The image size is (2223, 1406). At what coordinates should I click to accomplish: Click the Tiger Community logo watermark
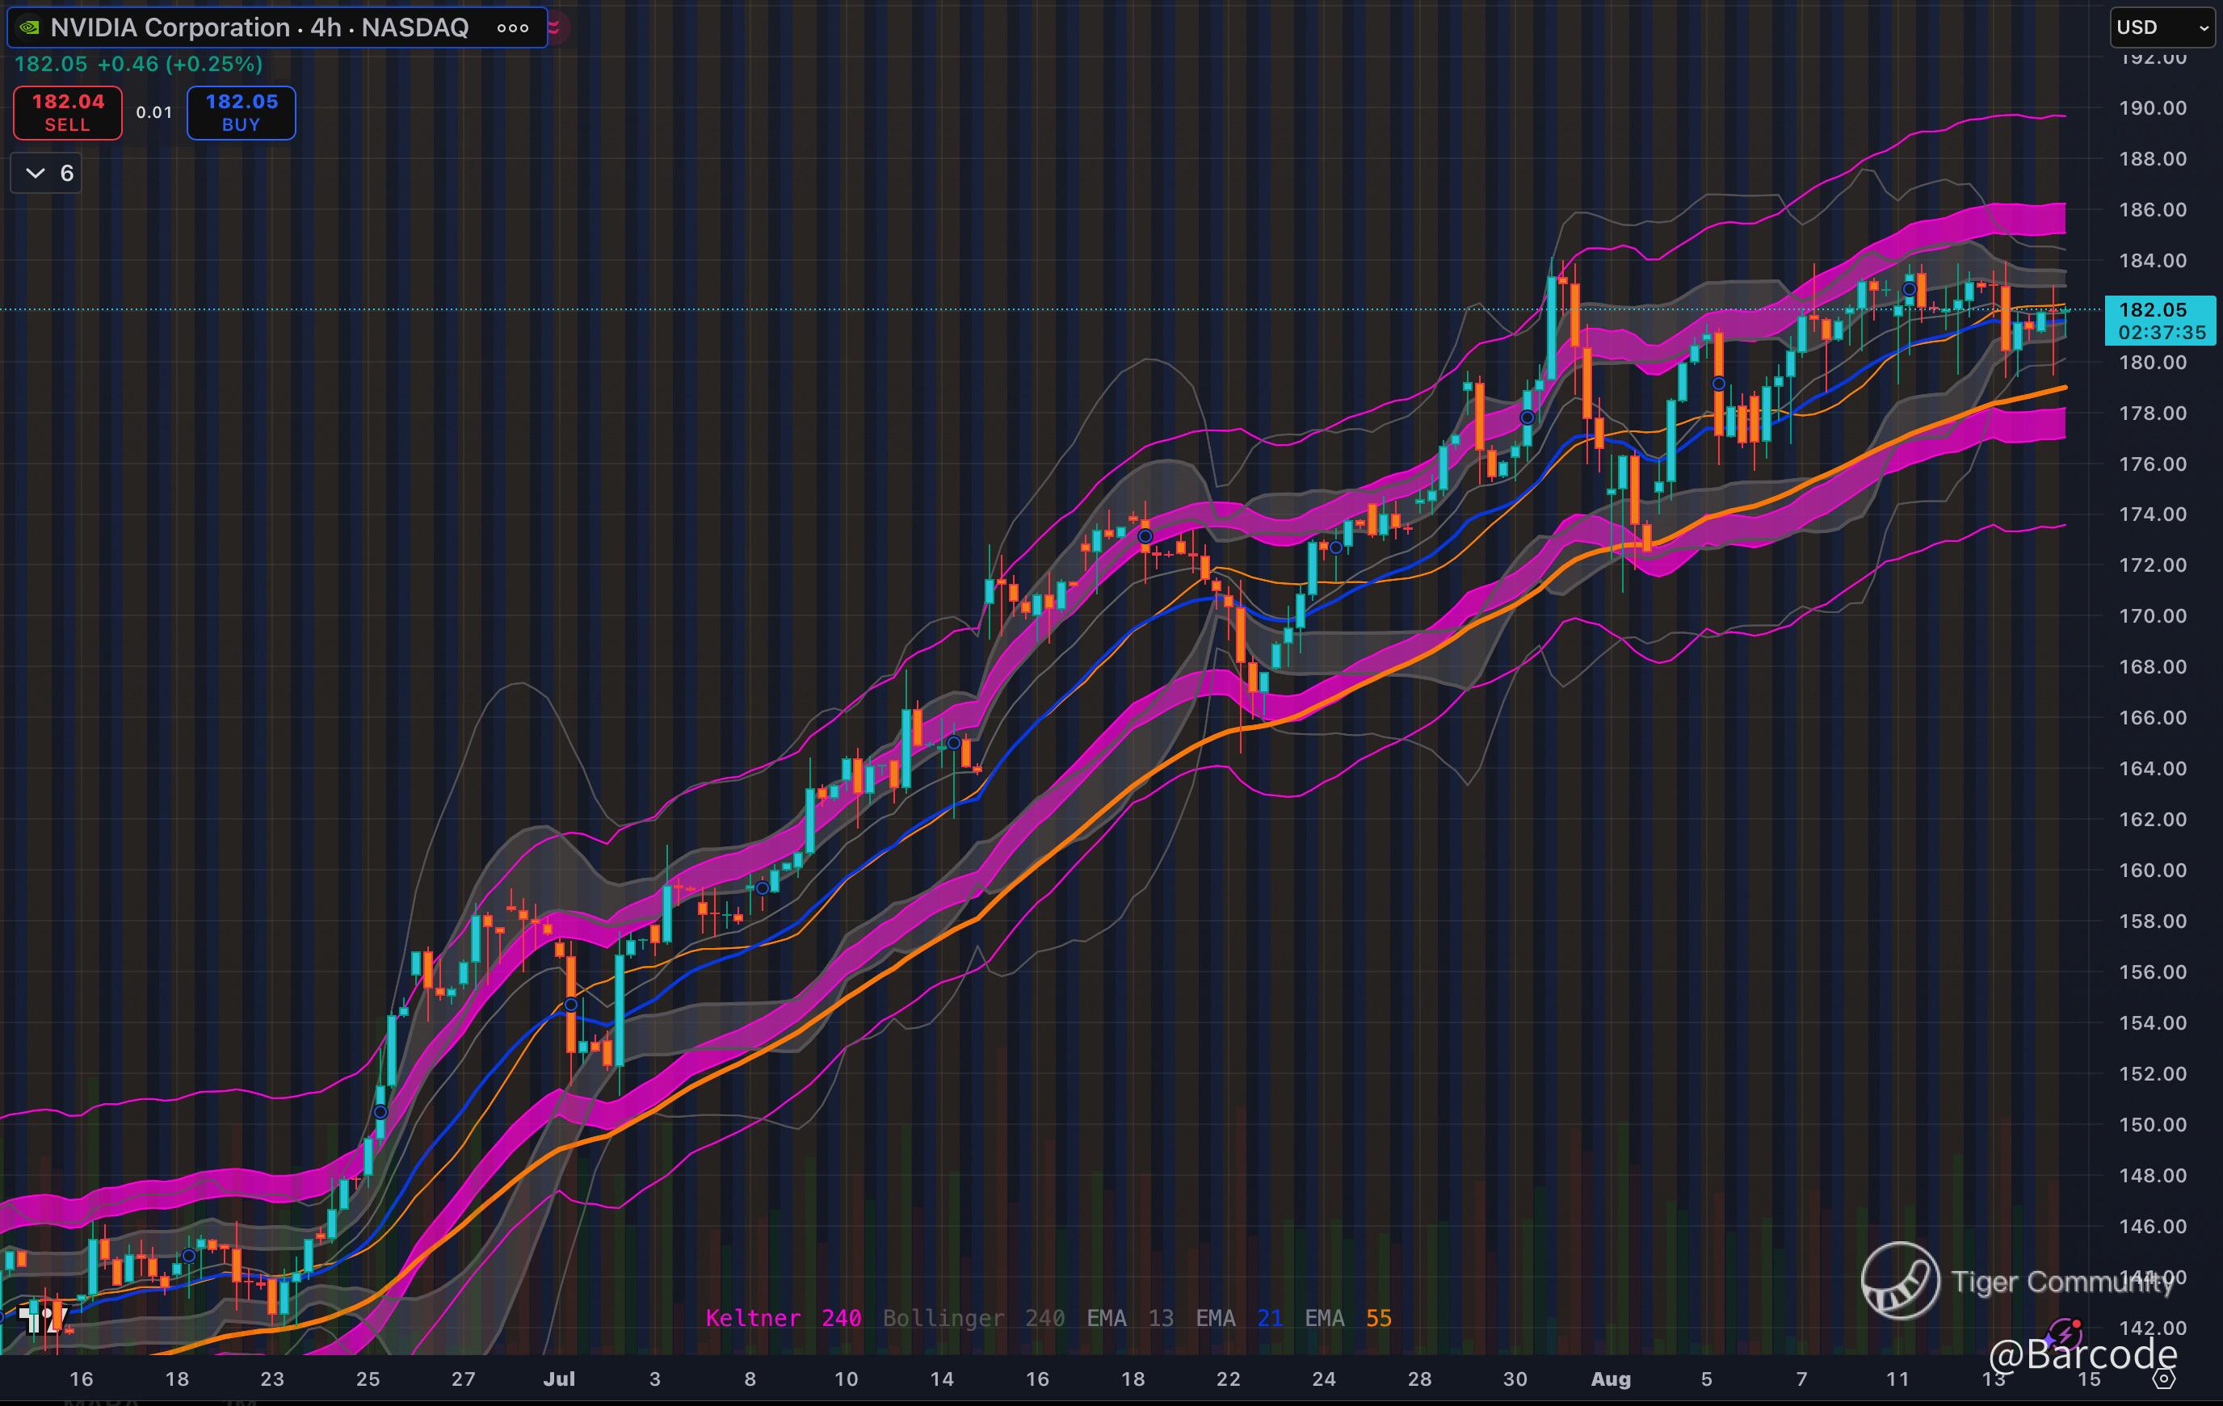1901,1281
